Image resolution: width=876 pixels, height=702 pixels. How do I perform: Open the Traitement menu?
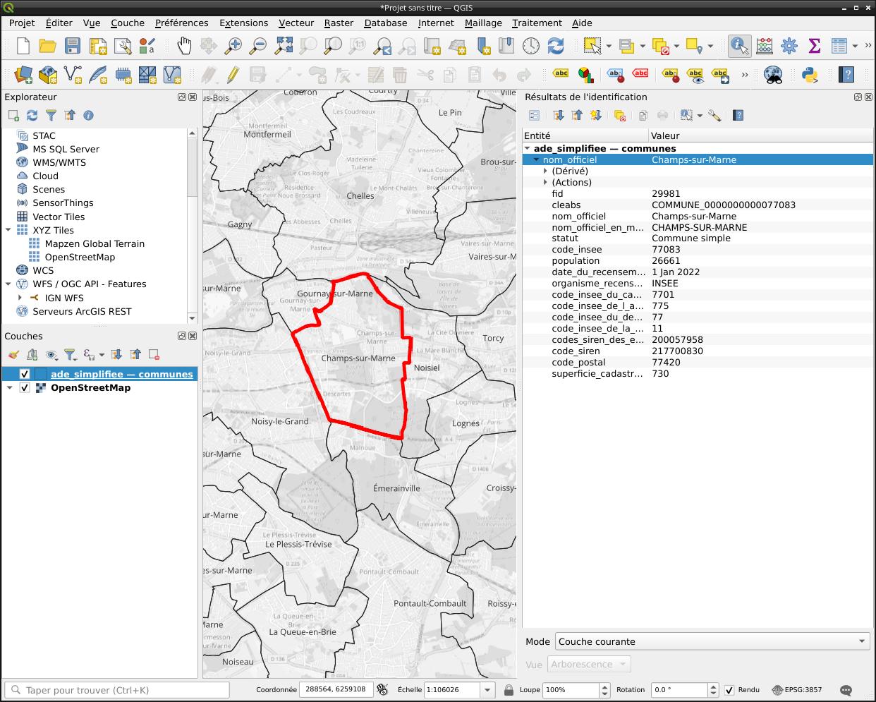pos(537,23)
